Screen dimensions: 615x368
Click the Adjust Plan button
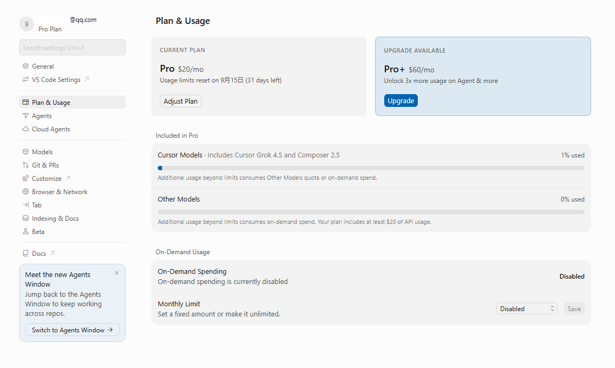tap(181, 101)
